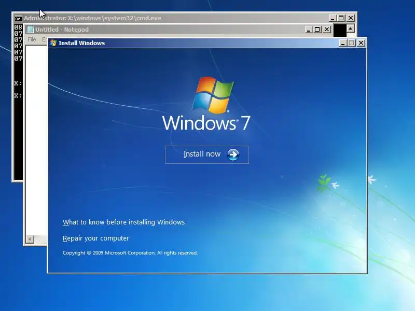Click the blue arrow icon beside Install now

click(233, 154)
